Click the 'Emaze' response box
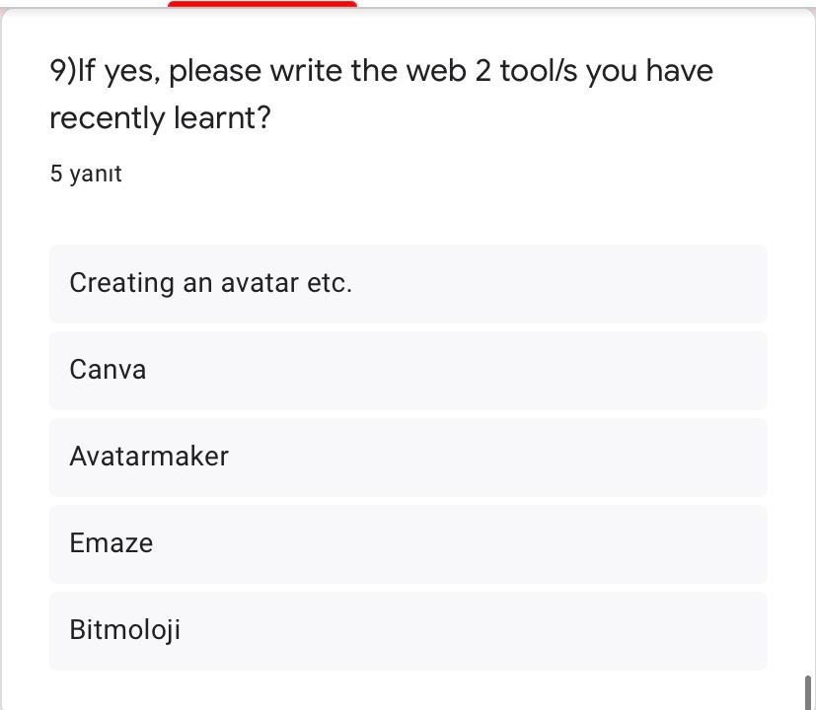Image resolution: width=816 pixels, height=710 pixels. (x=408, y=543)
